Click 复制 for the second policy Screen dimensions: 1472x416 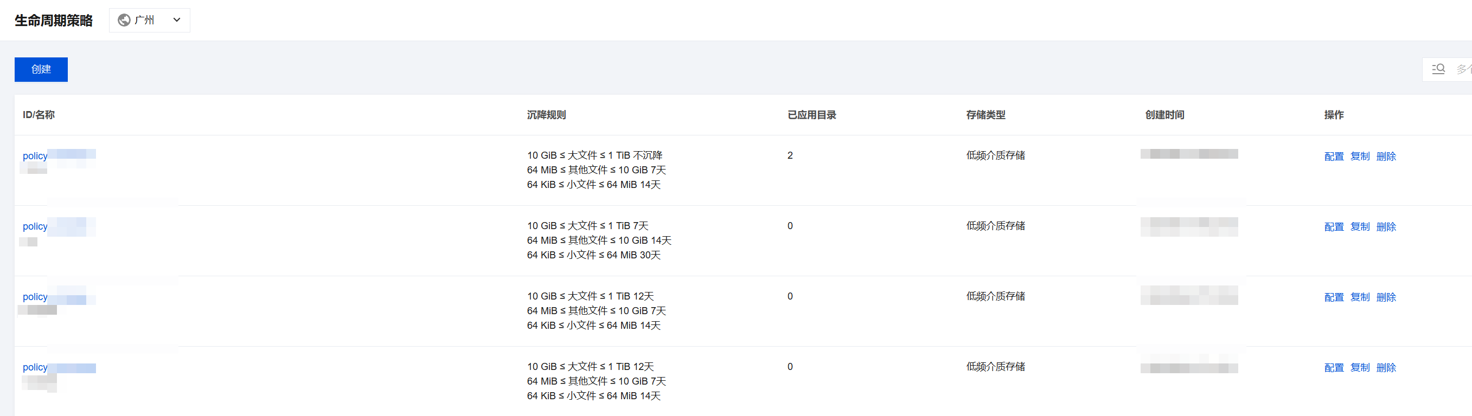1360,227
